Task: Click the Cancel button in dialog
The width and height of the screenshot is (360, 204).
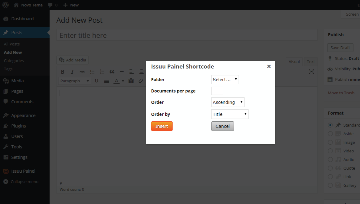Action: pos(222,126)
